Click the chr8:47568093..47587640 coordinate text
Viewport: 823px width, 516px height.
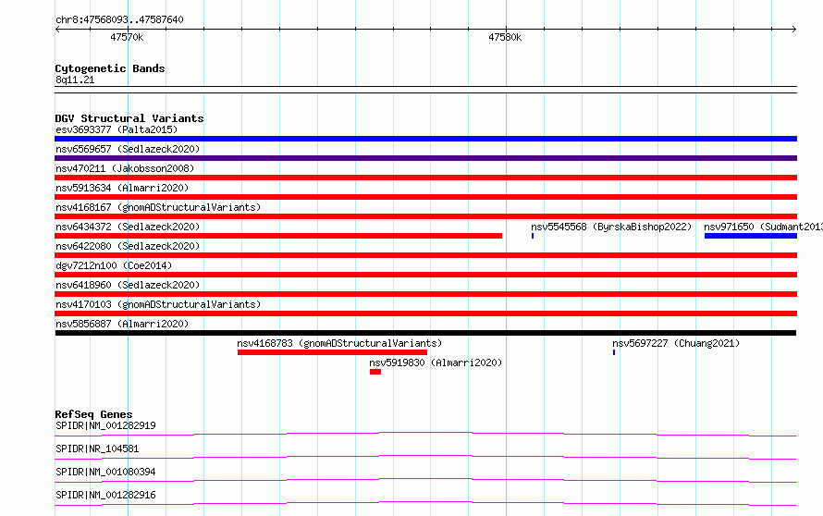pyautogui.click(x=119, y=20)
